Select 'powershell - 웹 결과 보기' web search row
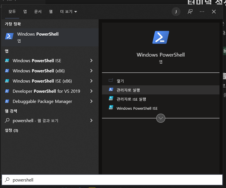Image resolution: width=226 pixels, height=188 pixels. click(50, 120)
